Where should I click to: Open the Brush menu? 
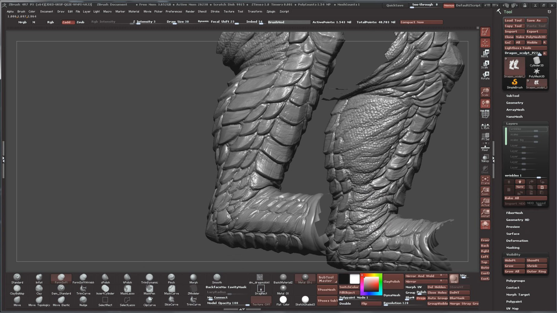pyautogui.click(x=21, y=11)
